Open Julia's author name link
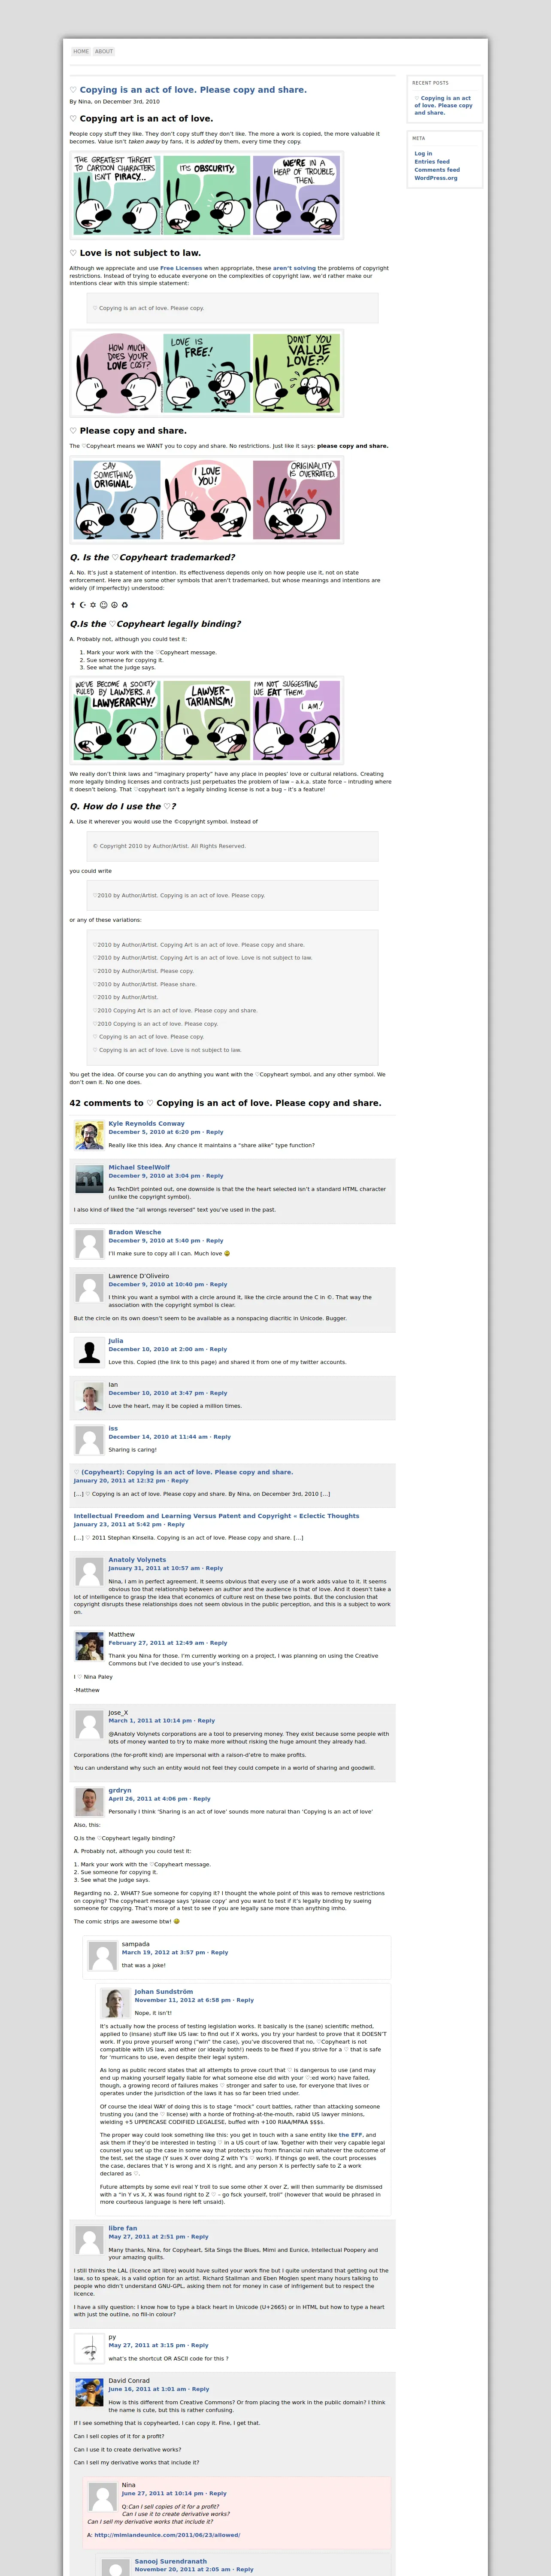 point(116,1341)
